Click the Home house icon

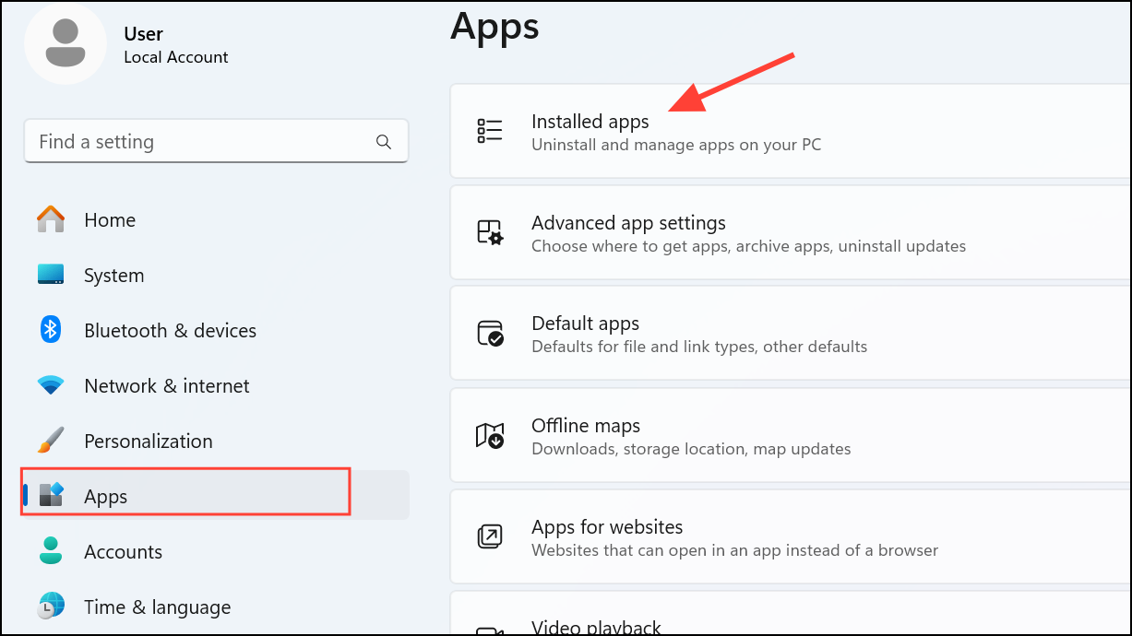click(x=51, y=219)
